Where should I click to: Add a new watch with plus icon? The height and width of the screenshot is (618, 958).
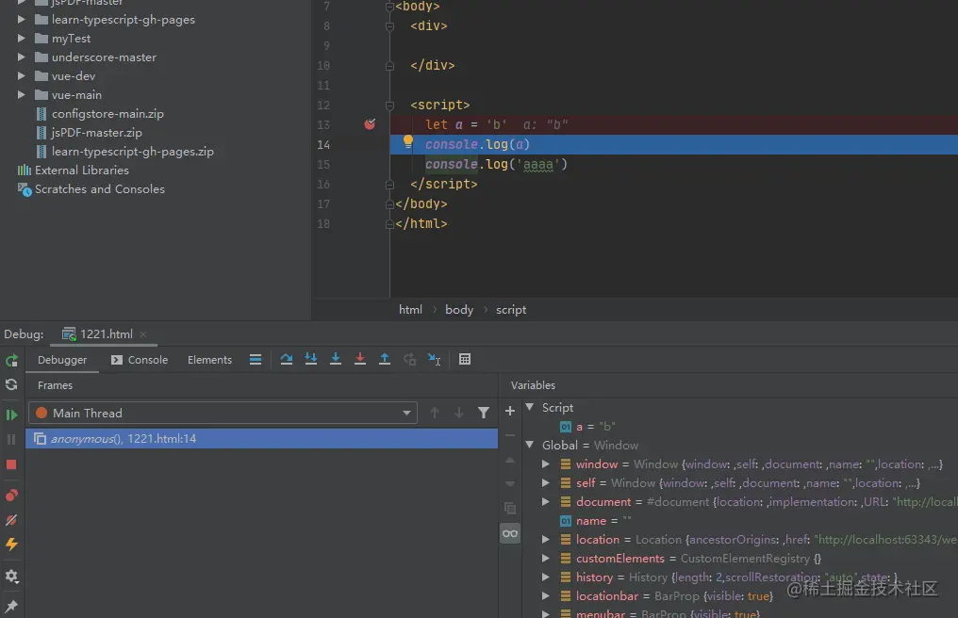(x=510, y=411)
